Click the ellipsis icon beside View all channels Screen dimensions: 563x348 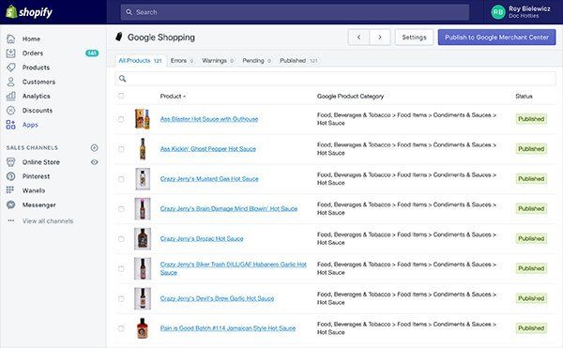(10, 221)
